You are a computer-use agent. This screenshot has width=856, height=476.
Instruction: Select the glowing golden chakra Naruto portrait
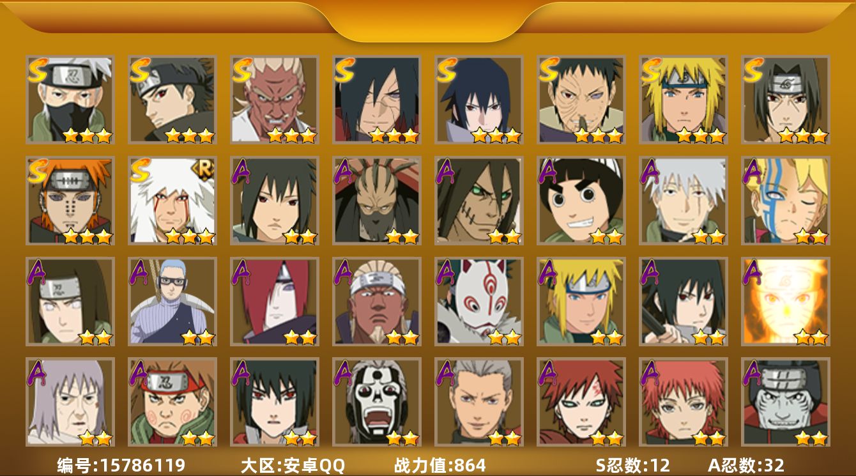(x=786, y=302)
